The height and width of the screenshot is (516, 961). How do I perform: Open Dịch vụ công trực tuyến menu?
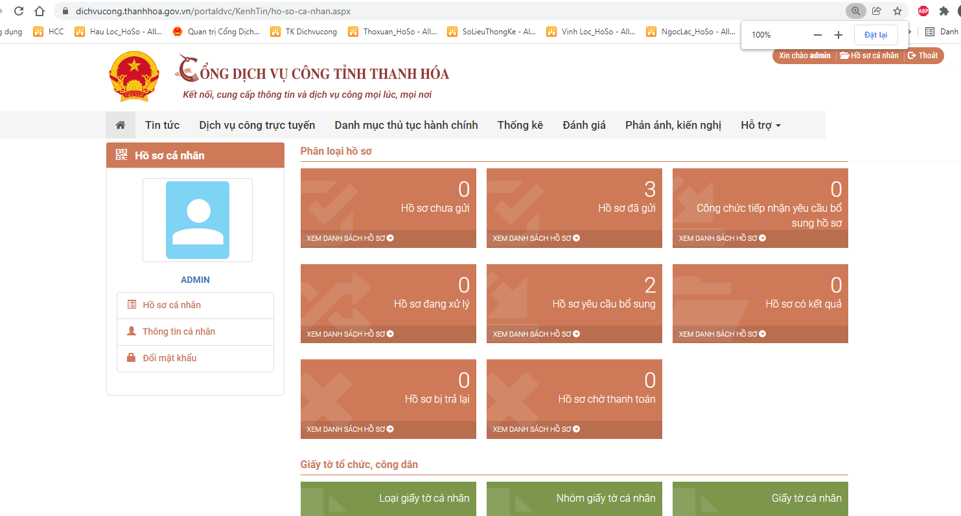pos(257,125)
